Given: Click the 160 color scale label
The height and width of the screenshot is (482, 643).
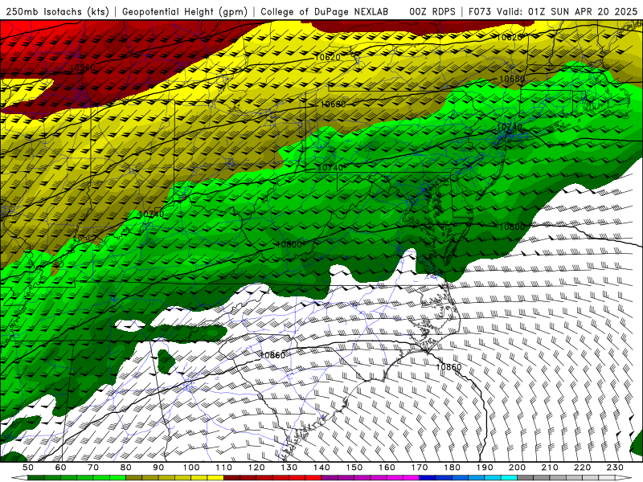Looking at the screenshot, I should pos(387,468).
